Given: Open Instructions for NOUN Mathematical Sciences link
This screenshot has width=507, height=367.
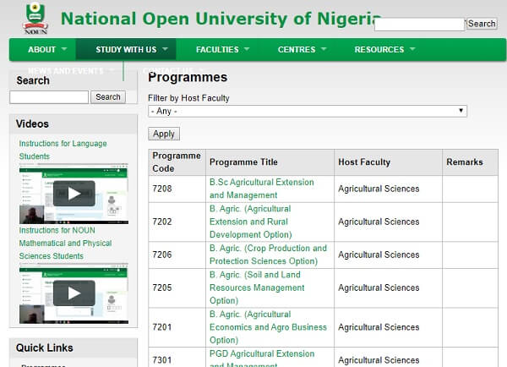Looking at the screenshot, I should click(65, 243).
